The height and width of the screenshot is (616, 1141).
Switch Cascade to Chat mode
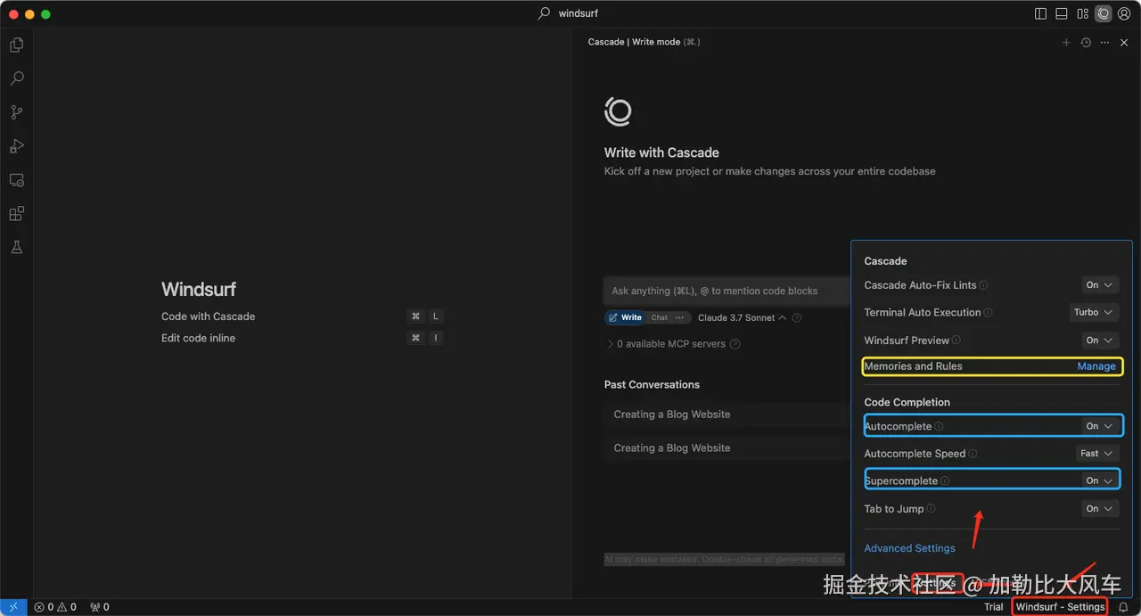pos(660,317)
